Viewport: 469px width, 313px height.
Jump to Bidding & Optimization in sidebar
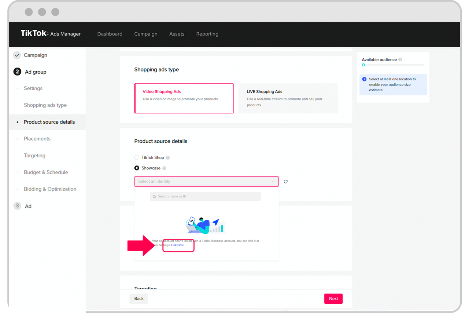pos(50,189)
